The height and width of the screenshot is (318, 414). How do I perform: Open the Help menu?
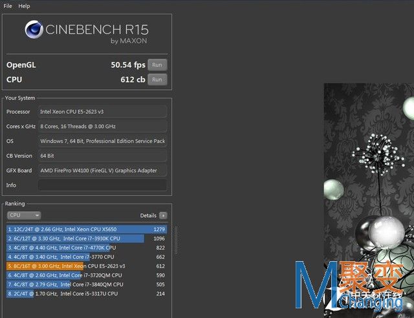pyautogui.click(x=24, y=6)
